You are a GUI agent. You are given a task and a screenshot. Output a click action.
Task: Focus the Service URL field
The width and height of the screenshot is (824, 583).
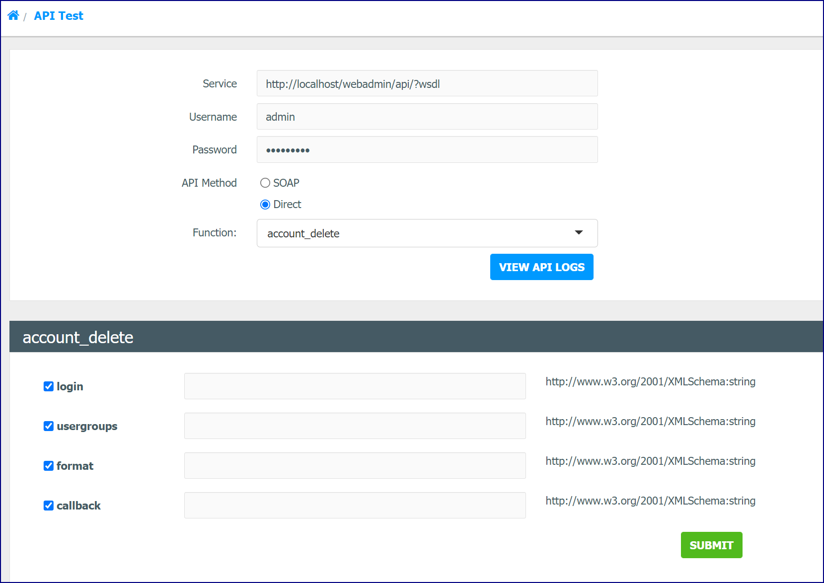pyautogui.click(x=427, y=83)
